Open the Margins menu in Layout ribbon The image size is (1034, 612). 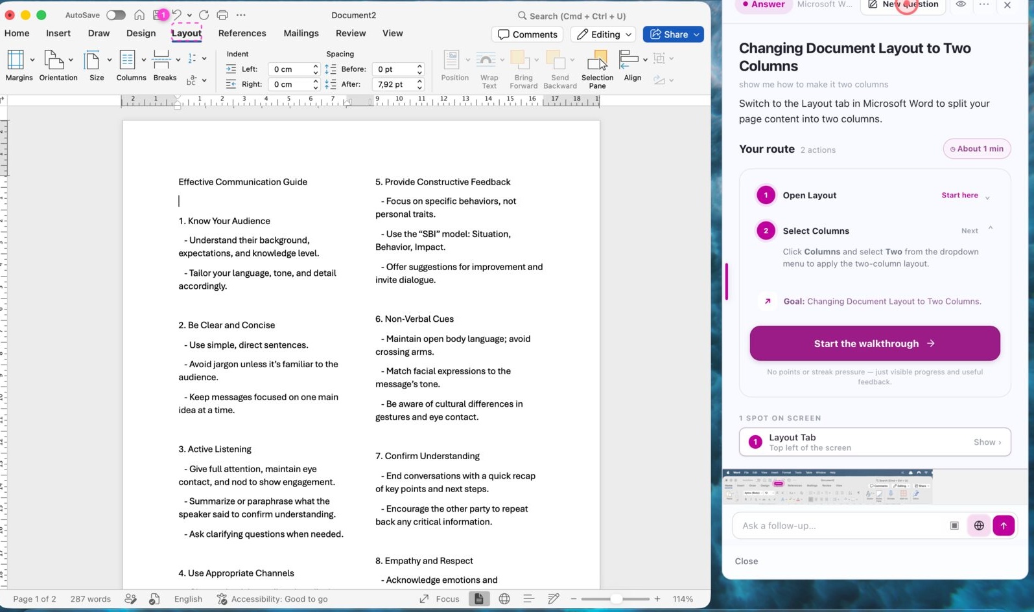click(19, 65)
